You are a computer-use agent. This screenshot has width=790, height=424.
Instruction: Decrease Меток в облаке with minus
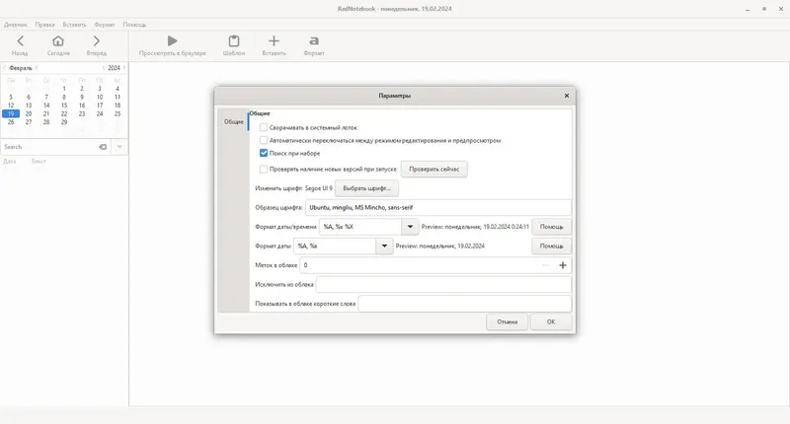[545, 265]
